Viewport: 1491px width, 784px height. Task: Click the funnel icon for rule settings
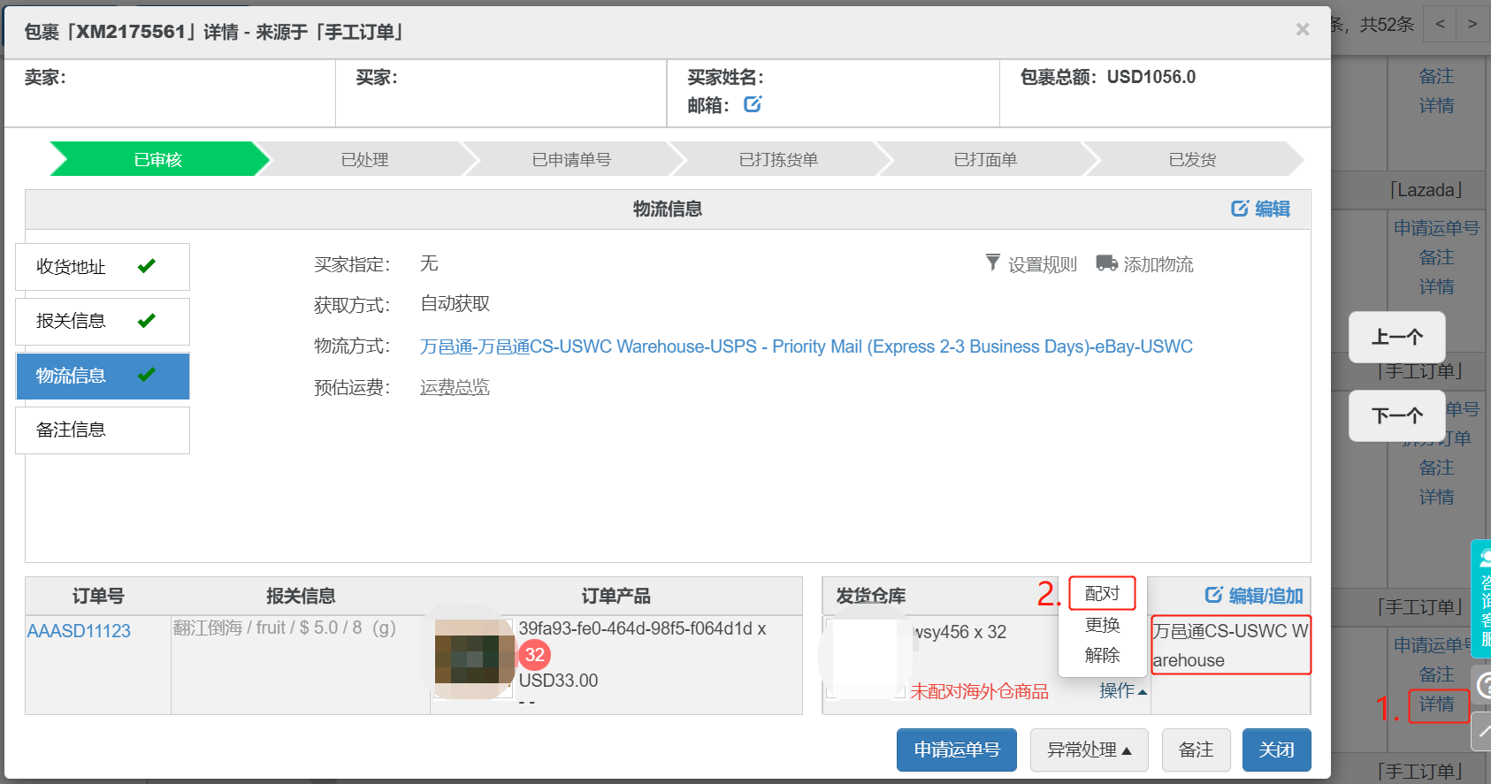point(993,263)
